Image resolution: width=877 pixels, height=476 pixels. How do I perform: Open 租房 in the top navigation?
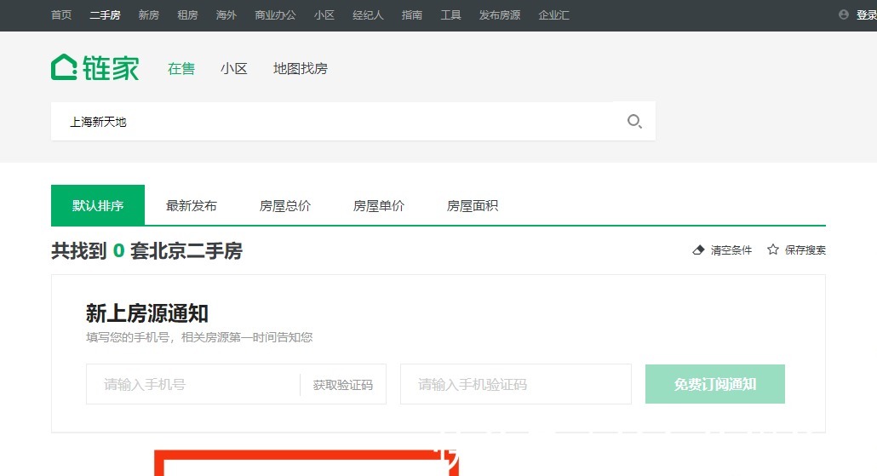tap(187, 15)
